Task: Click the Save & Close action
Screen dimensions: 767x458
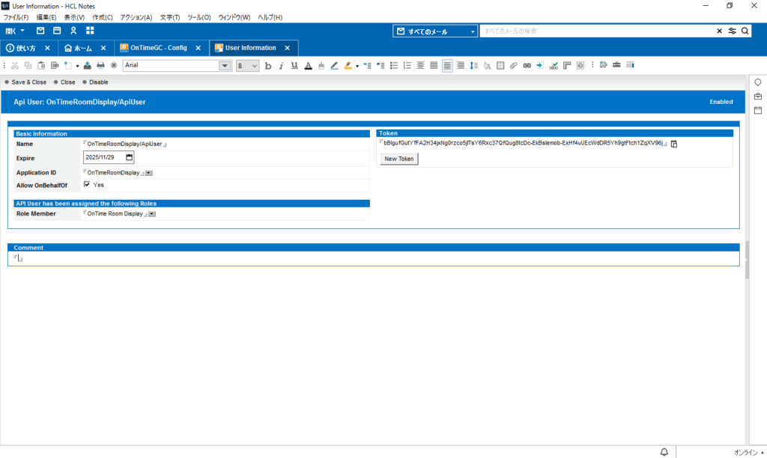Action: [x=28, y=82]
